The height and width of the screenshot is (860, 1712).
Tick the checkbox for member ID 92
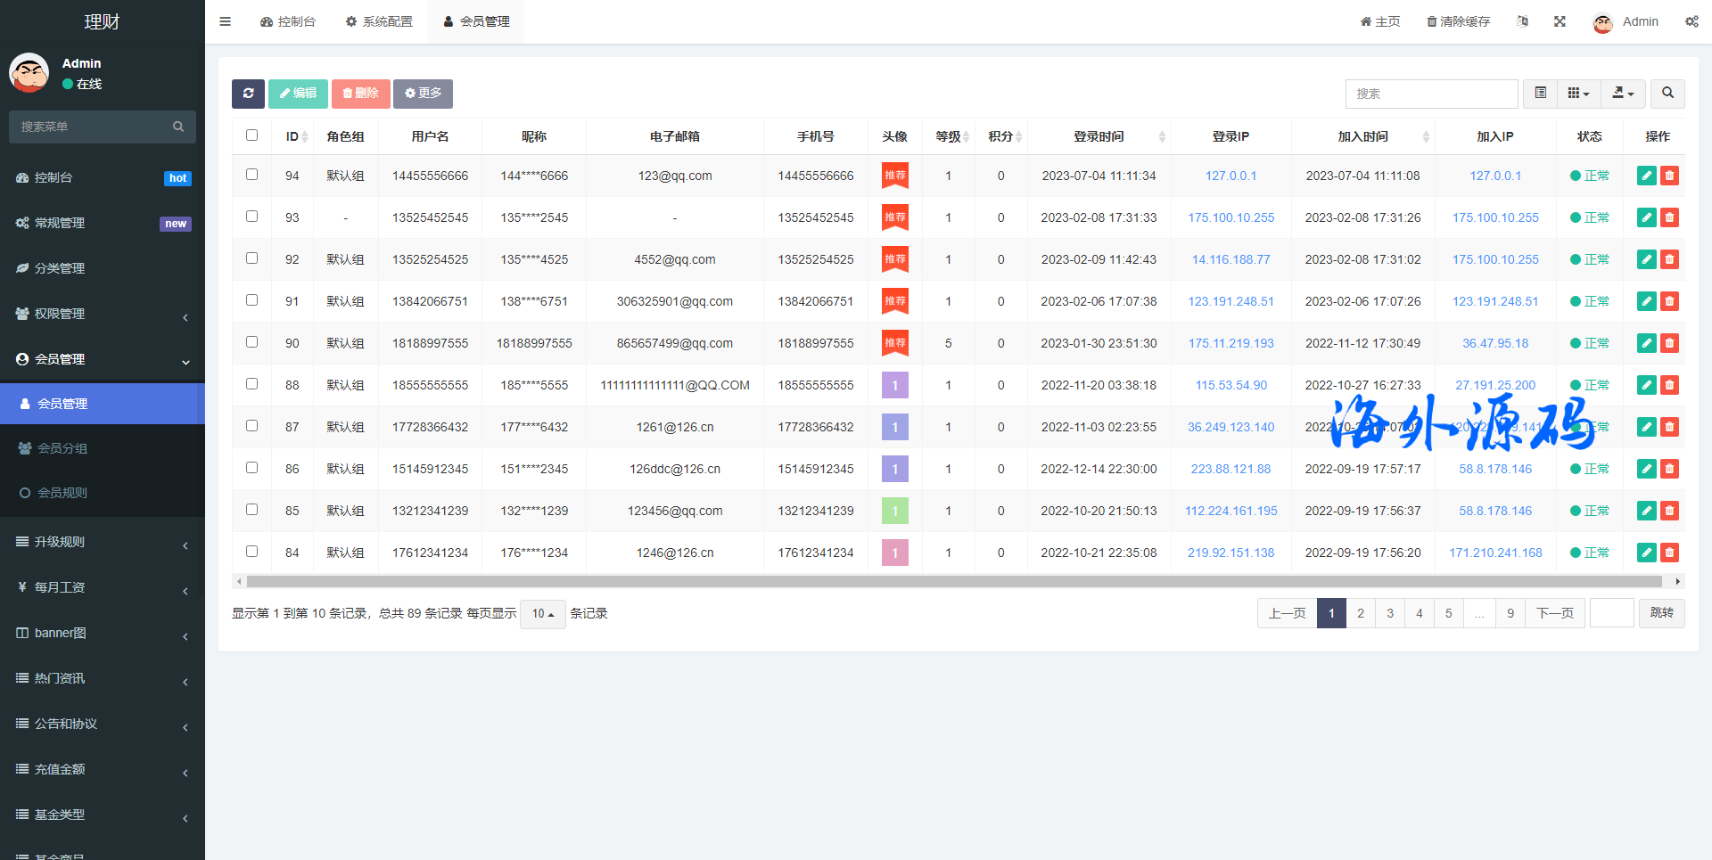point(251,258)
